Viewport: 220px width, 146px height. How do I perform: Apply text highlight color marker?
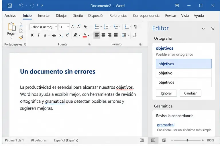click(x=75, y=35)
